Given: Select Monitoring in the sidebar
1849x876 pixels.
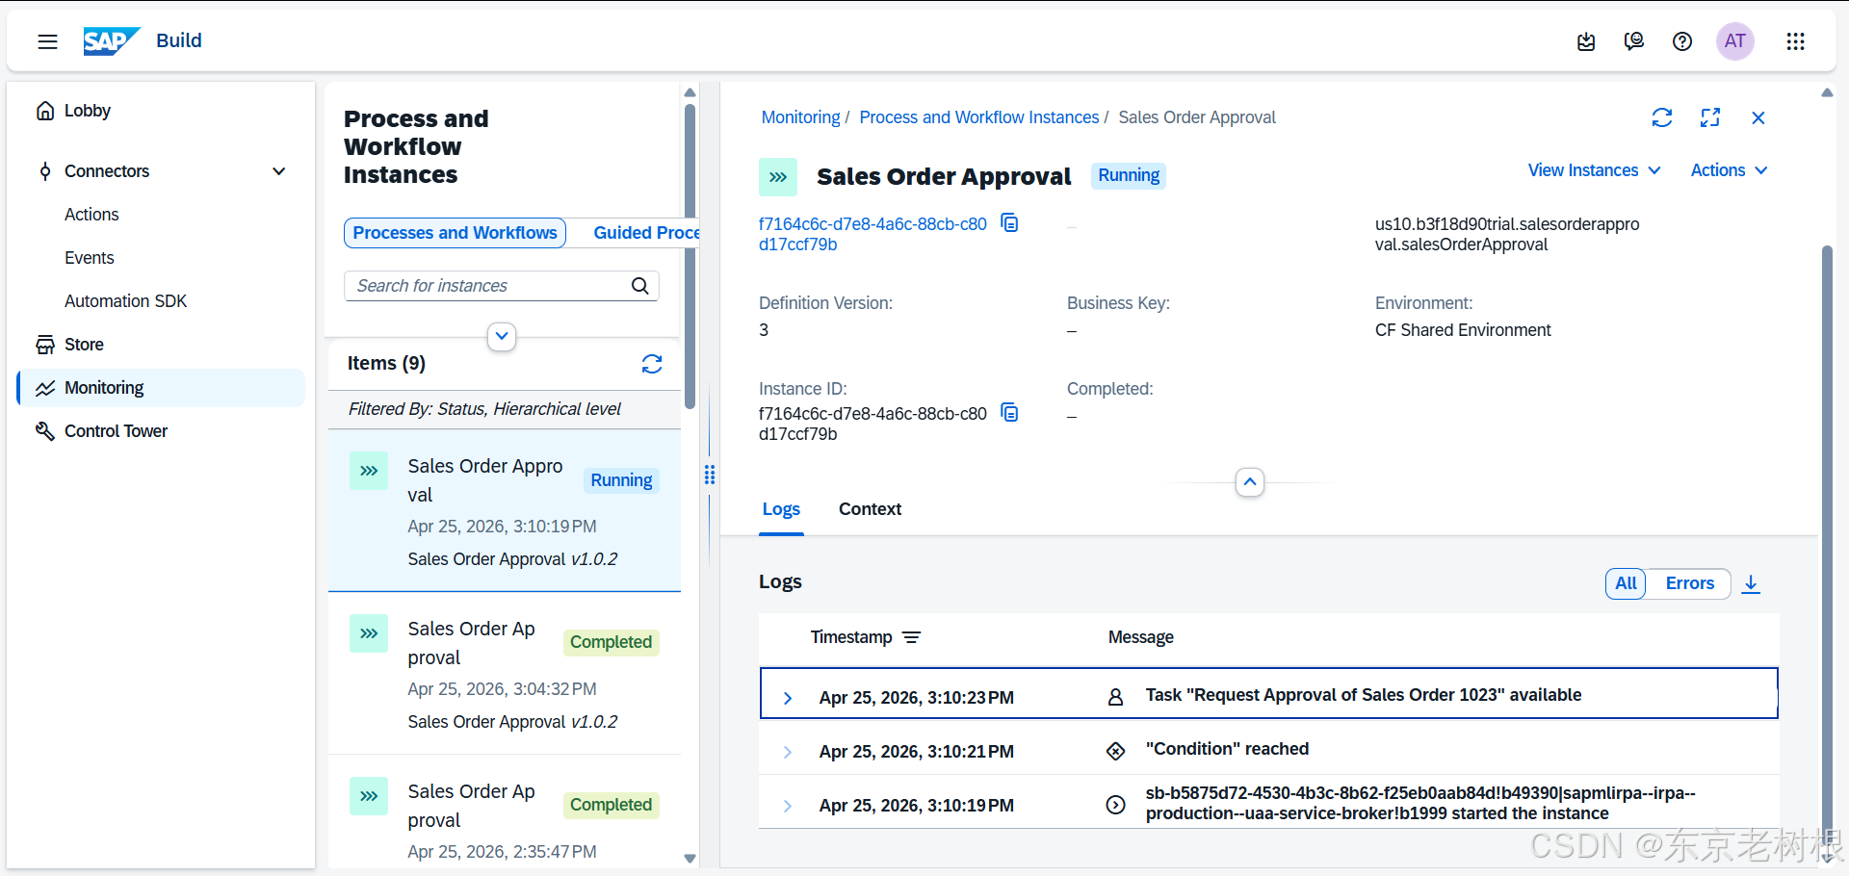Looking at the screenshot, I should pyautogui.click(x=161, y=388).
